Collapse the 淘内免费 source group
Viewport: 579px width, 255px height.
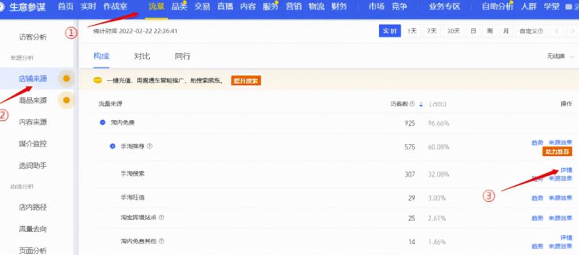102,122
